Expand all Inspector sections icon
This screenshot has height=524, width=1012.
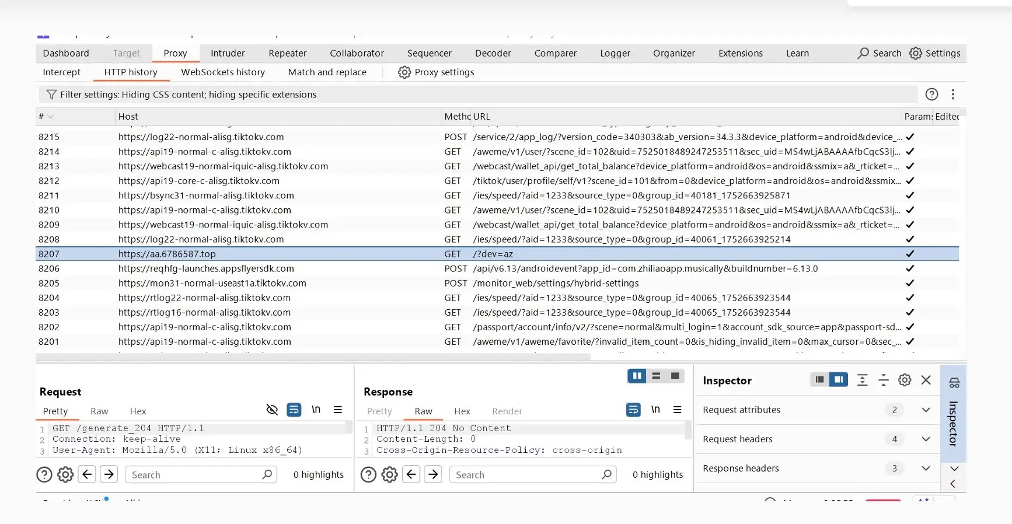click(862, 380)
